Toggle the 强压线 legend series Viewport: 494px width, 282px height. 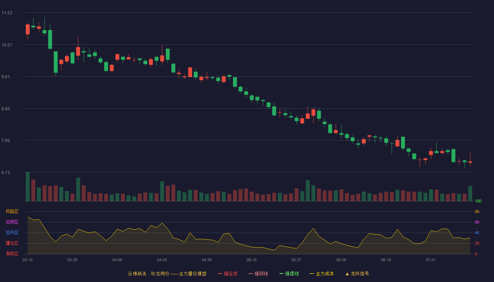click(228, 274)
